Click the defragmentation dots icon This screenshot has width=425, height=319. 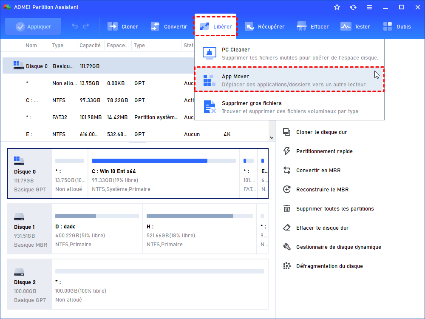287,266
